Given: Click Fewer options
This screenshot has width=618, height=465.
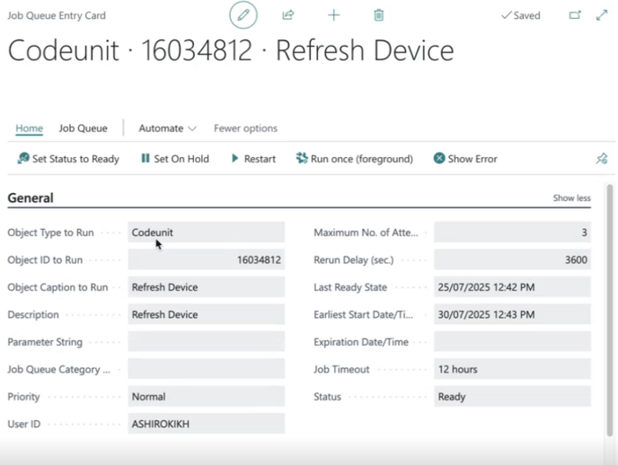Looking at the screenshot, I should (x=245, y=128).
